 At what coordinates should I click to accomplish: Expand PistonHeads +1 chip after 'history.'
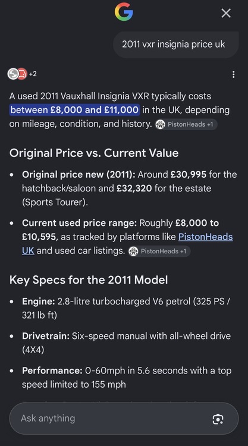(x=186, y=124)
